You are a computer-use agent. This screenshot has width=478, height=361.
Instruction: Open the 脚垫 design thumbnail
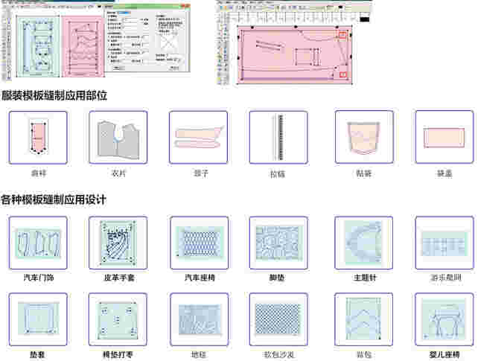tap(278, 243)
